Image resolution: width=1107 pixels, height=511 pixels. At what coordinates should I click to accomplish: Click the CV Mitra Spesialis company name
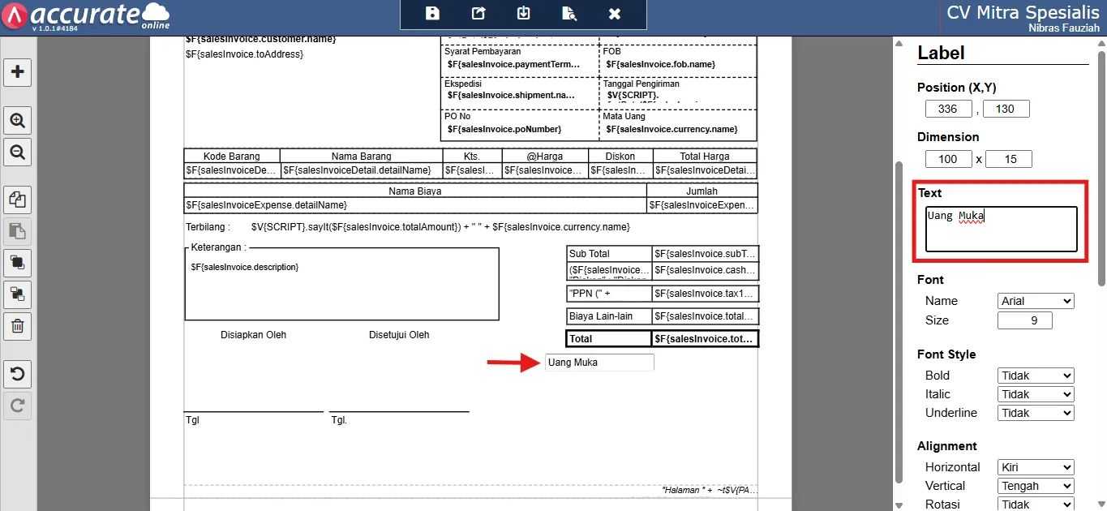(x=1023, y=12)
